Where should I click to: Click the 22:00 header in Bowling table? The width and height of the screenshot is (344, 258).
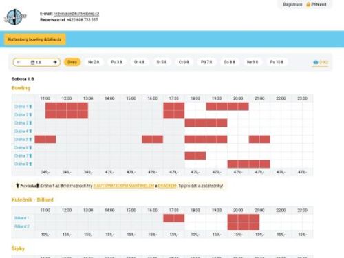[281, 98]
